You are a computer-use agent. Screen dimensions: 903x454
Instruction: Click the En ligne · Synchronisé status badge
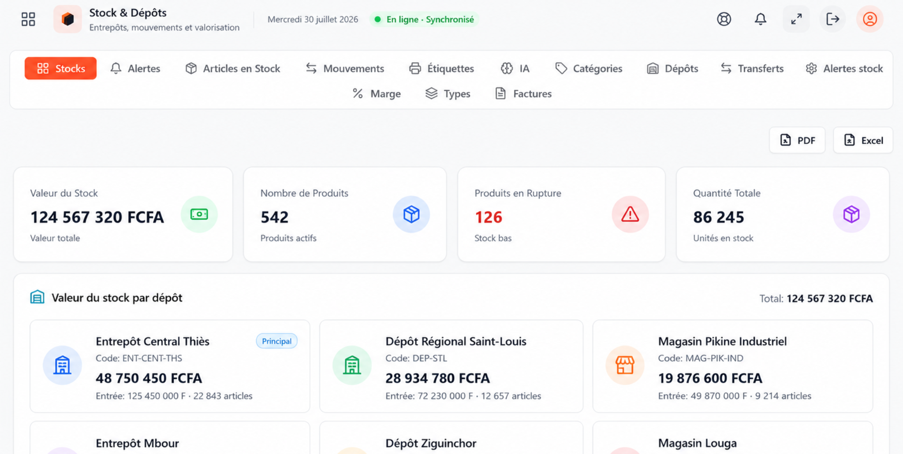point(424,19)
